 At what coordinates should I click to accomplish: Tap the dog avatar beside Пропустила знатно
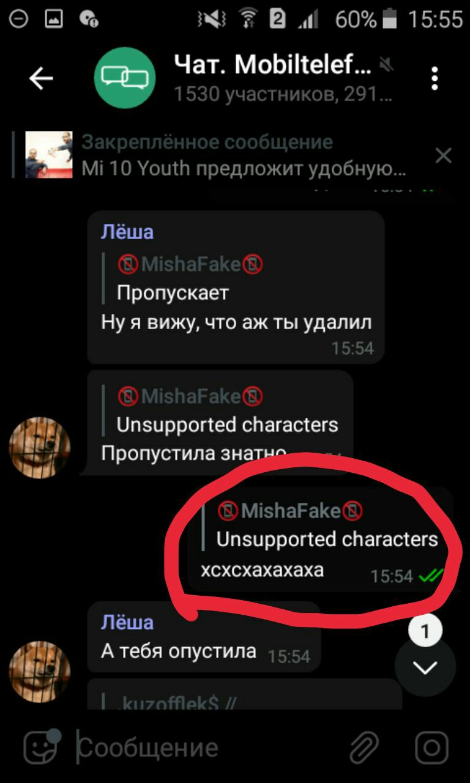39,448
